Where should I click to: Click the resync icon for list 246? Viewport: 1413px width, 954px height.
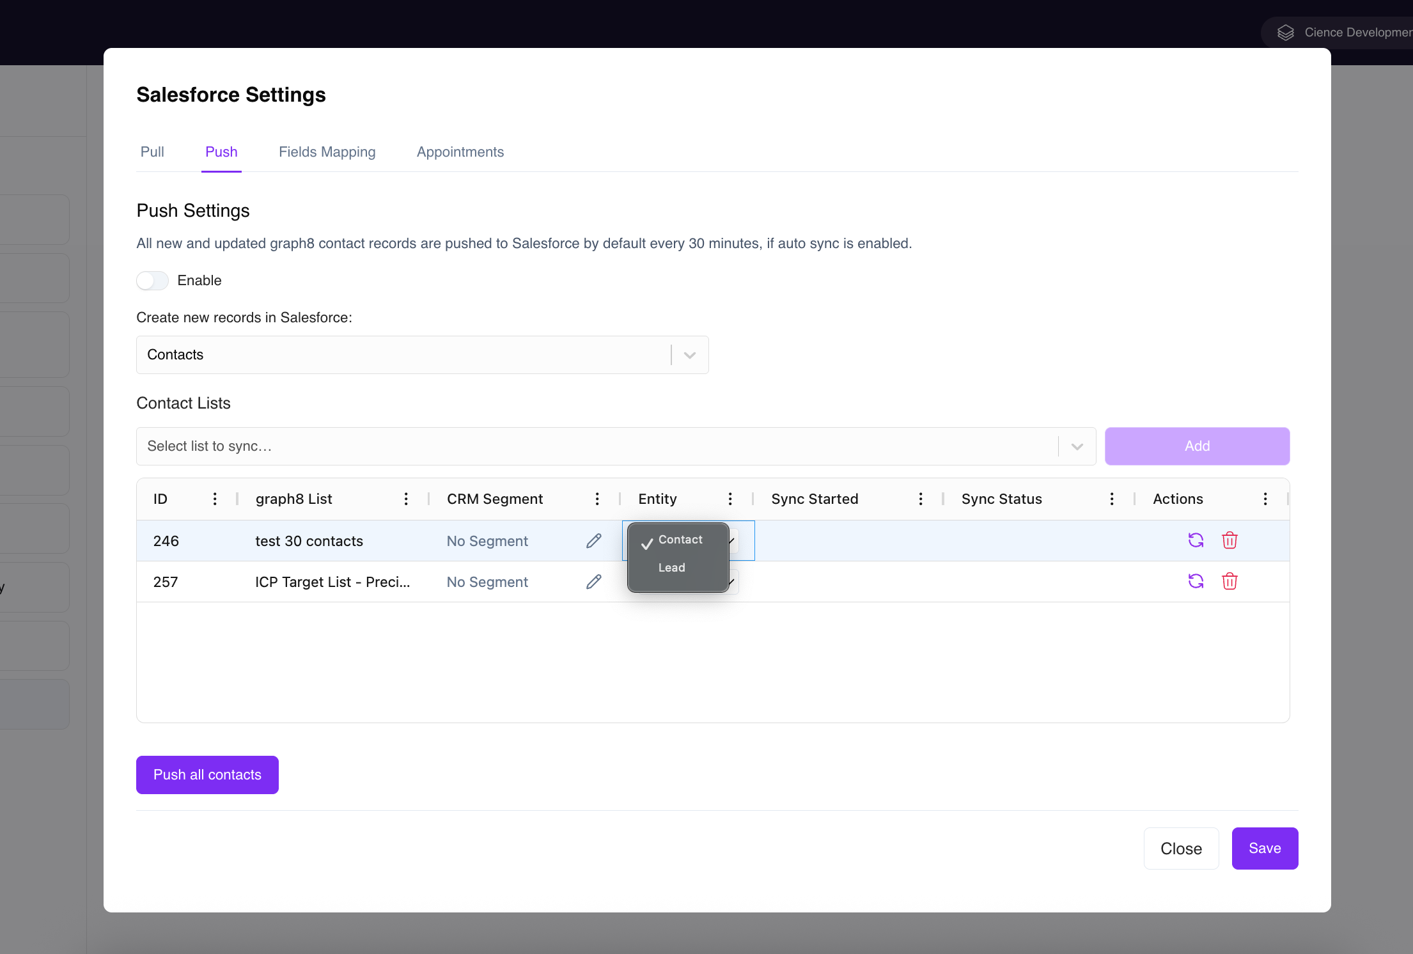point(1196,540)
